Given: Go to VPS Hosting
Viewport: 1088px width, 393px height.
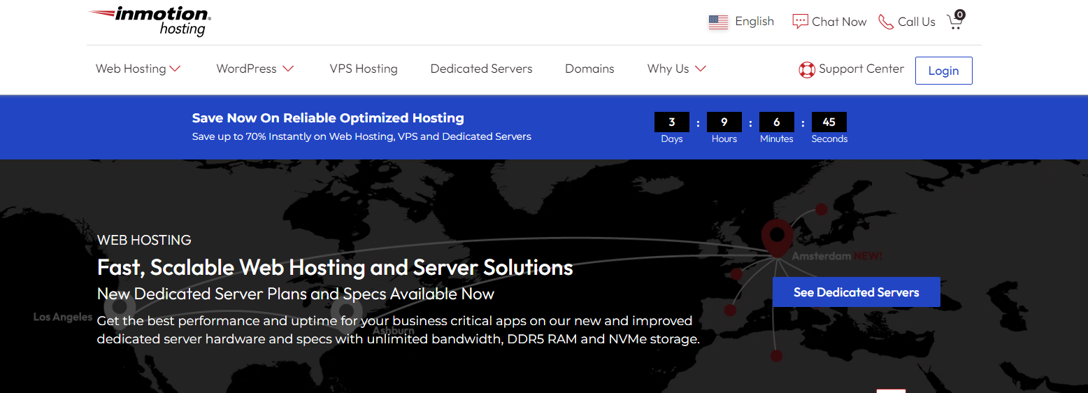Looking at the screenshot, I should pos(364,69).
